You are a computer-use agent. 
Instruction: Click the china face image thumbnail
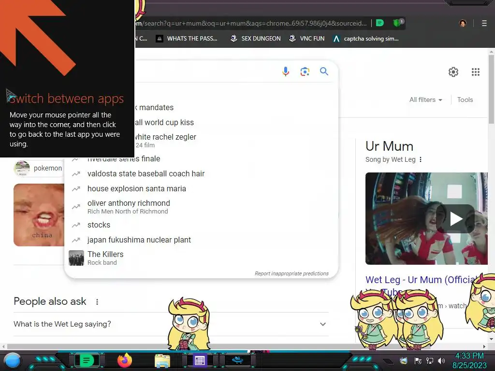[39, 215]
